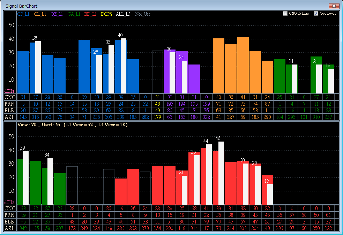Click the yellow AZI value 179
The height and width of the screenshot is (235, 343).
point(157,117)
